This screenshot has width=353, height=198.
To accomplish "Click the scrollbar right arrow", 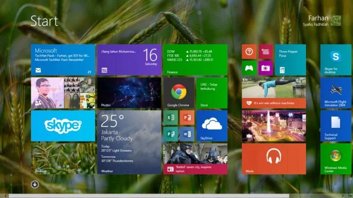I will point(343,196).
